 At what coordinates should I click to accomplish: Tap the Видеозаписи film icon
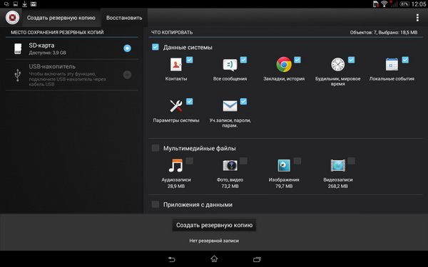(x=337, y=165)
